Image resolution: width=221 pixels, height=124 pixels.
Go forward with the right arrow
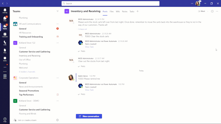click(7, 3)
